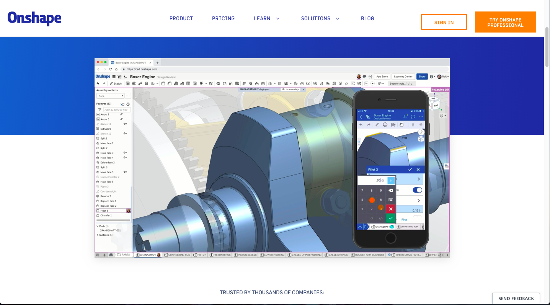The image size is (550, 305).
Task: Select the Shell tool in CAD toolbar
Action: (x=188, y=83)
